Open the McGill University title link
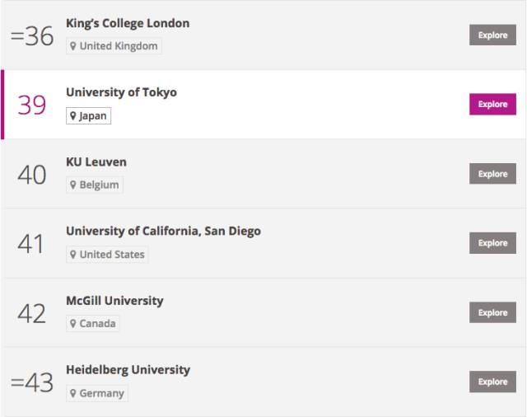Image resolution: width=527 pixels, height=417 pixels. click(x=114, y=301)
